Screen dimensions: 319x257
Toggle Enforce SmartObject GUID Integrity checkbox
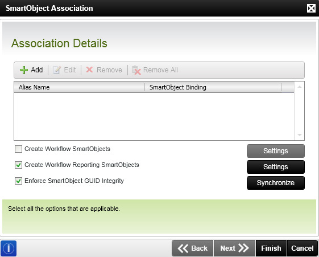[x=19, y=181]
